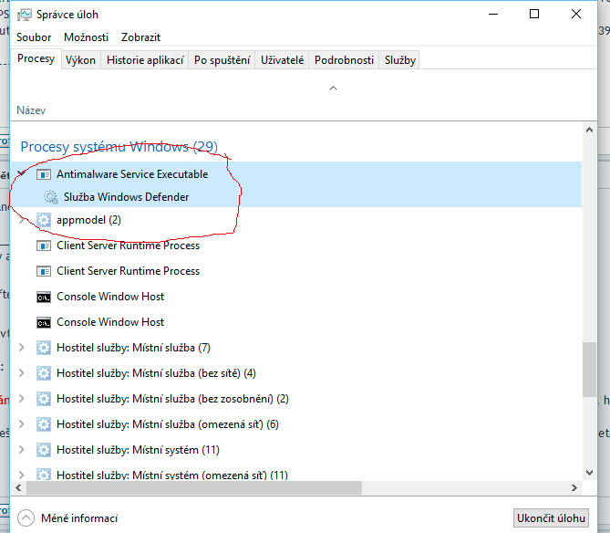Select the second Console Window Host row

pos(295,322)
